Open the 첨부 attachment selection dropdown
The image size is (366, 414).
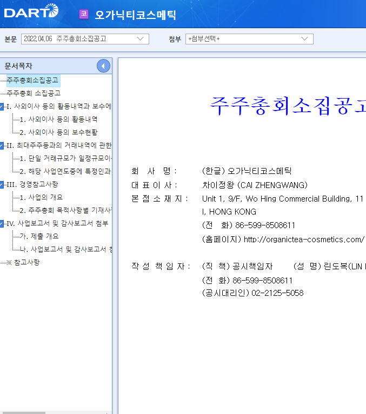click(249, 39)
